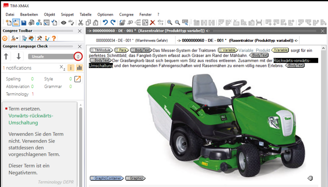328x187 pixels.
Task: Open the Optionen menu
Action: click(x=105, y=14)
